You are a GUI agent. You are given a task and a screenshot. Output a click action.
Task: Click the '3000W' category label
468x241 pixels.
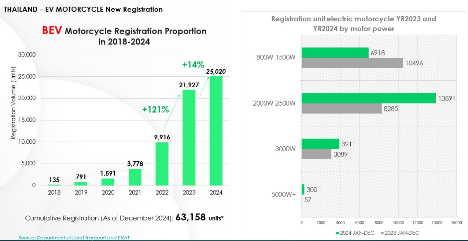[x=286, y=149]
